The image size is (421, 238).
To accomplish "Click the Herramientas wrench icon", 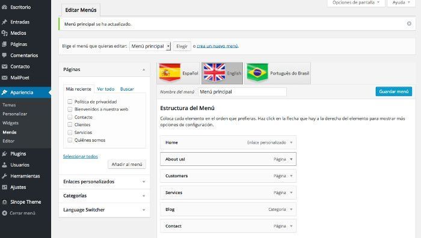I will pos(4,176).
